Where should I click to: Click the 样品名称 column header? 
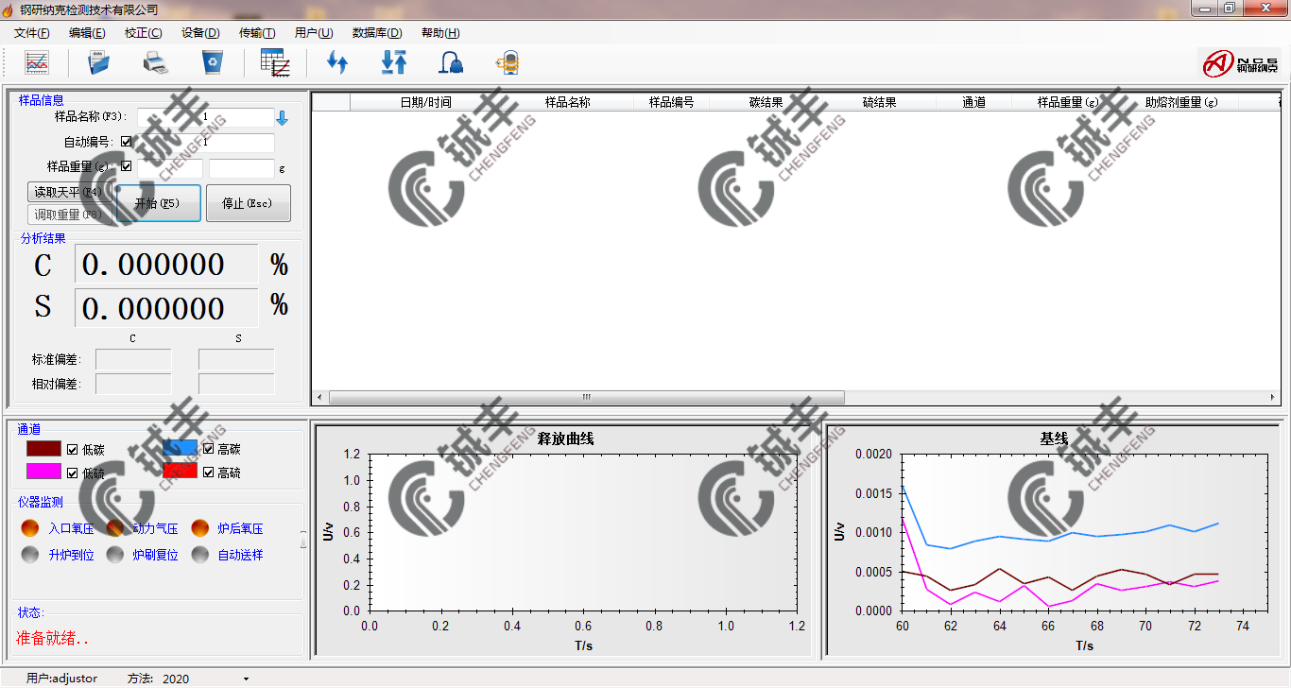(567, 102)
